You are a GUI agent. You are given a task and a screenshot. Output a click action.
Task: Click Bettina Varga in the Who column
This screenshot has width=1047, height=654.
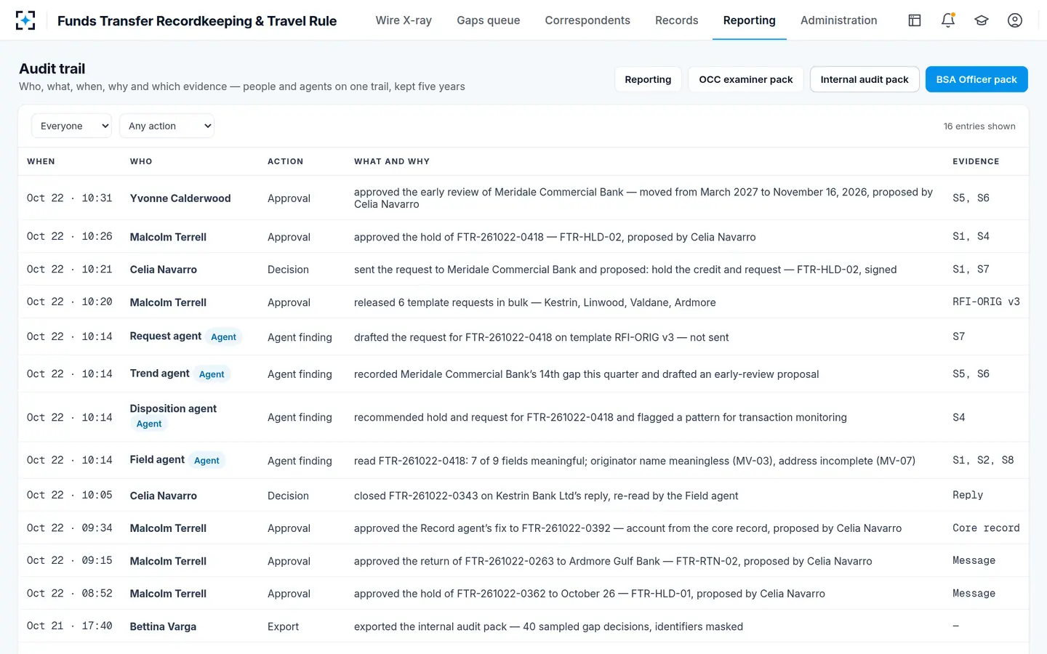[x=163, y=626]
